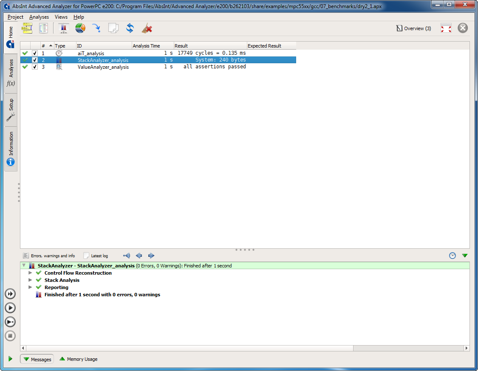The width and height of the screenshot is (478, 371).
Task: Jump to first message arrow icon
Action: pyautogui.click(x=127, y=256)
